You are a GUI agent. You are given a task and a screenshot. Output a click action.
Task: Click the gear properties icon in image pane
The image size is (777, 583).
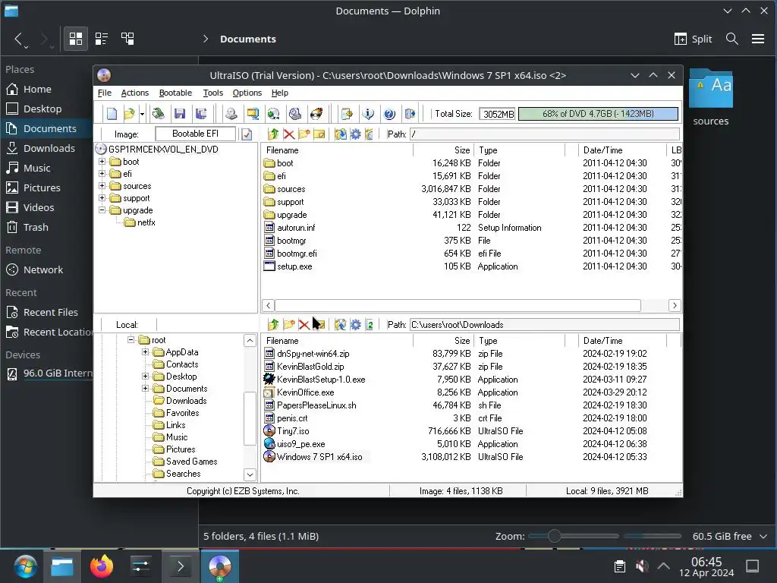pos(355,134)
